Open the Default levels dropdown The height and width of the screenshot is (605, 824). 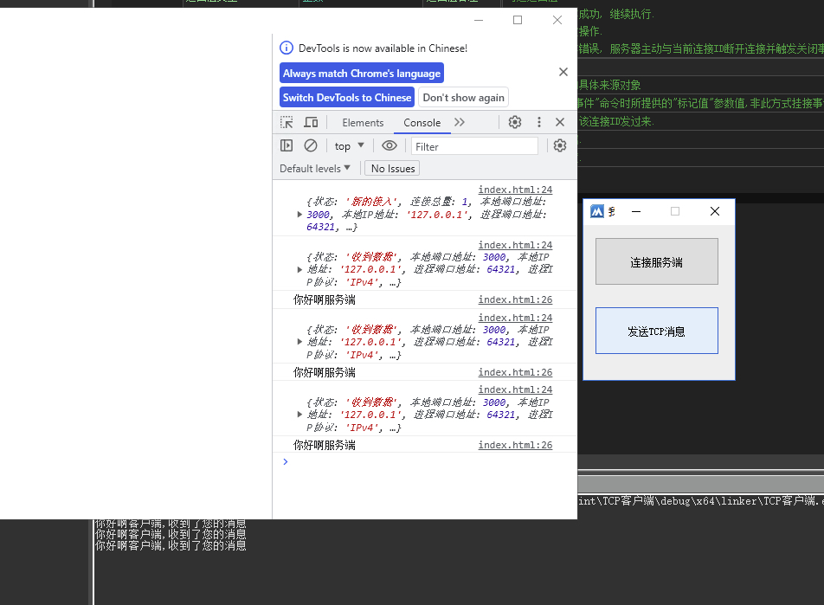315,168
